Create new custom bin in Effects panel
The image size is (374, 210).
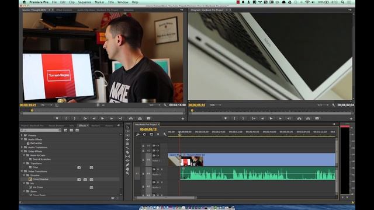pyautogui.click(x=113, y=198)
